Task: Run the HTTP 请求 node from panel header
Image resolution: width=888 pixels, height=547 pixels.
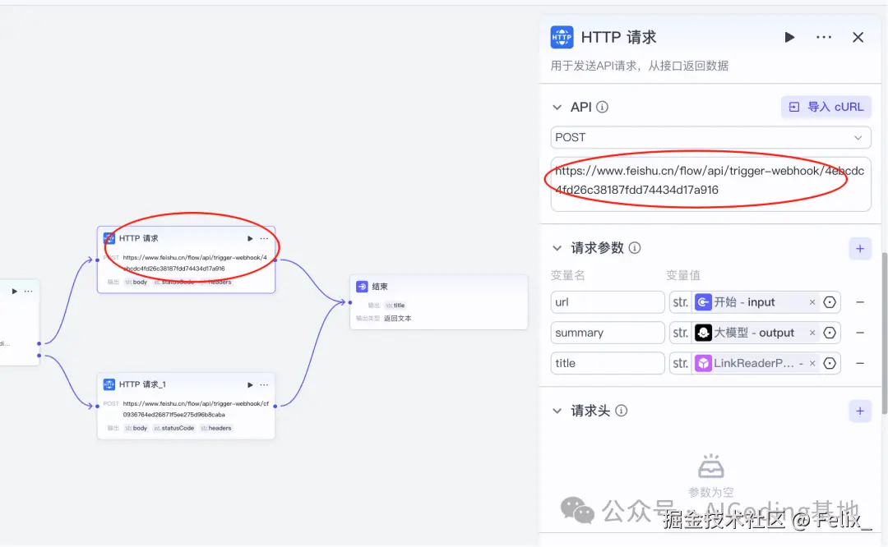Action: [789, 37]
